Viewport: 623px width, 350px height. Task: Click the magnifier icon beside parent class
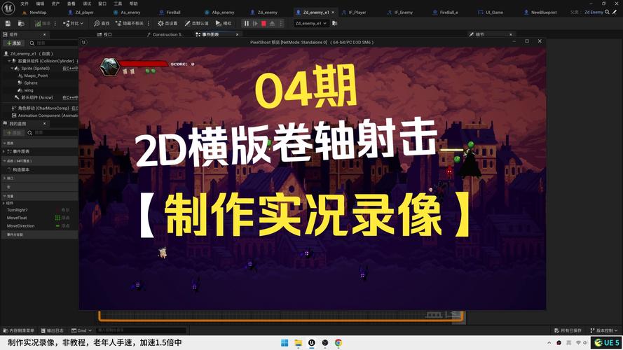[607, 13]
